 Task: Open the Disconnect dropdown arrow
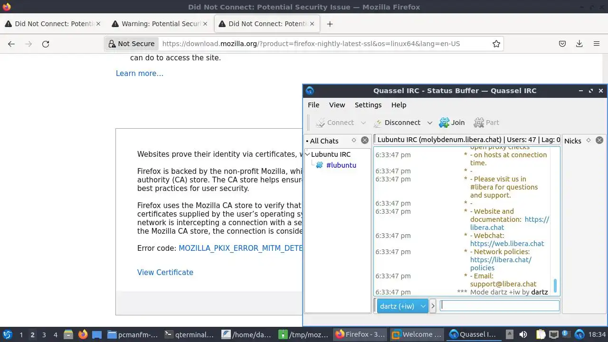pos(429,123)
